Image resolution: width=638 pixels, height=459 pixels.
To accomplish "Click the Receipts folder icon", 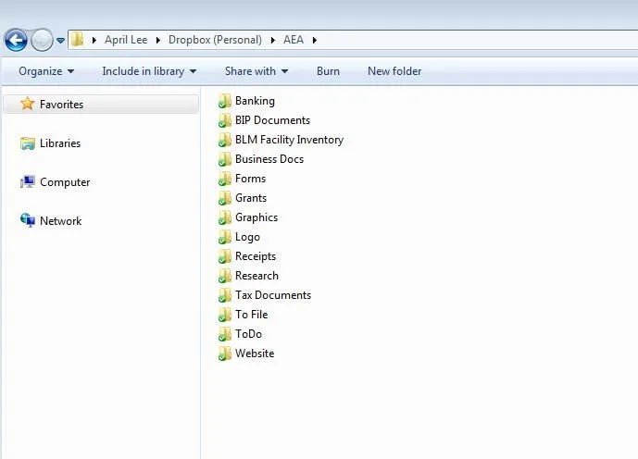I will 225,256.
